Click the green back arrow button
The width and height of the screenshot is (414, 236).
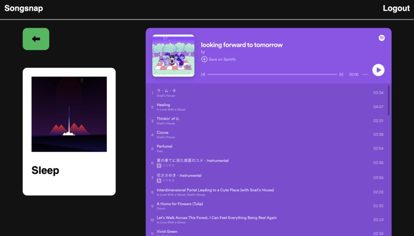point(36,39)
